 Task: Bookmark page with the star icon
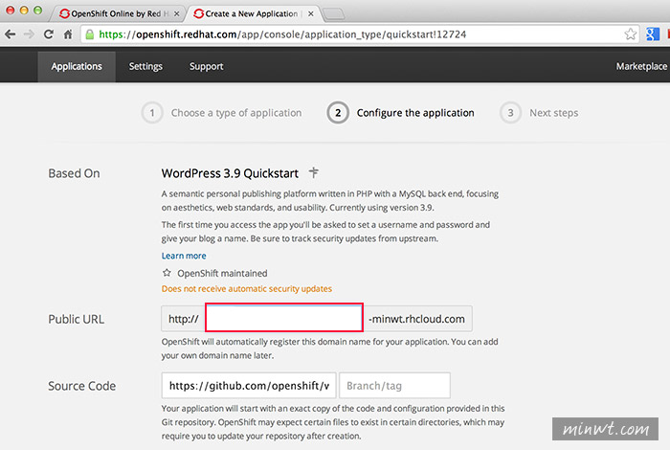coord(630,34)
